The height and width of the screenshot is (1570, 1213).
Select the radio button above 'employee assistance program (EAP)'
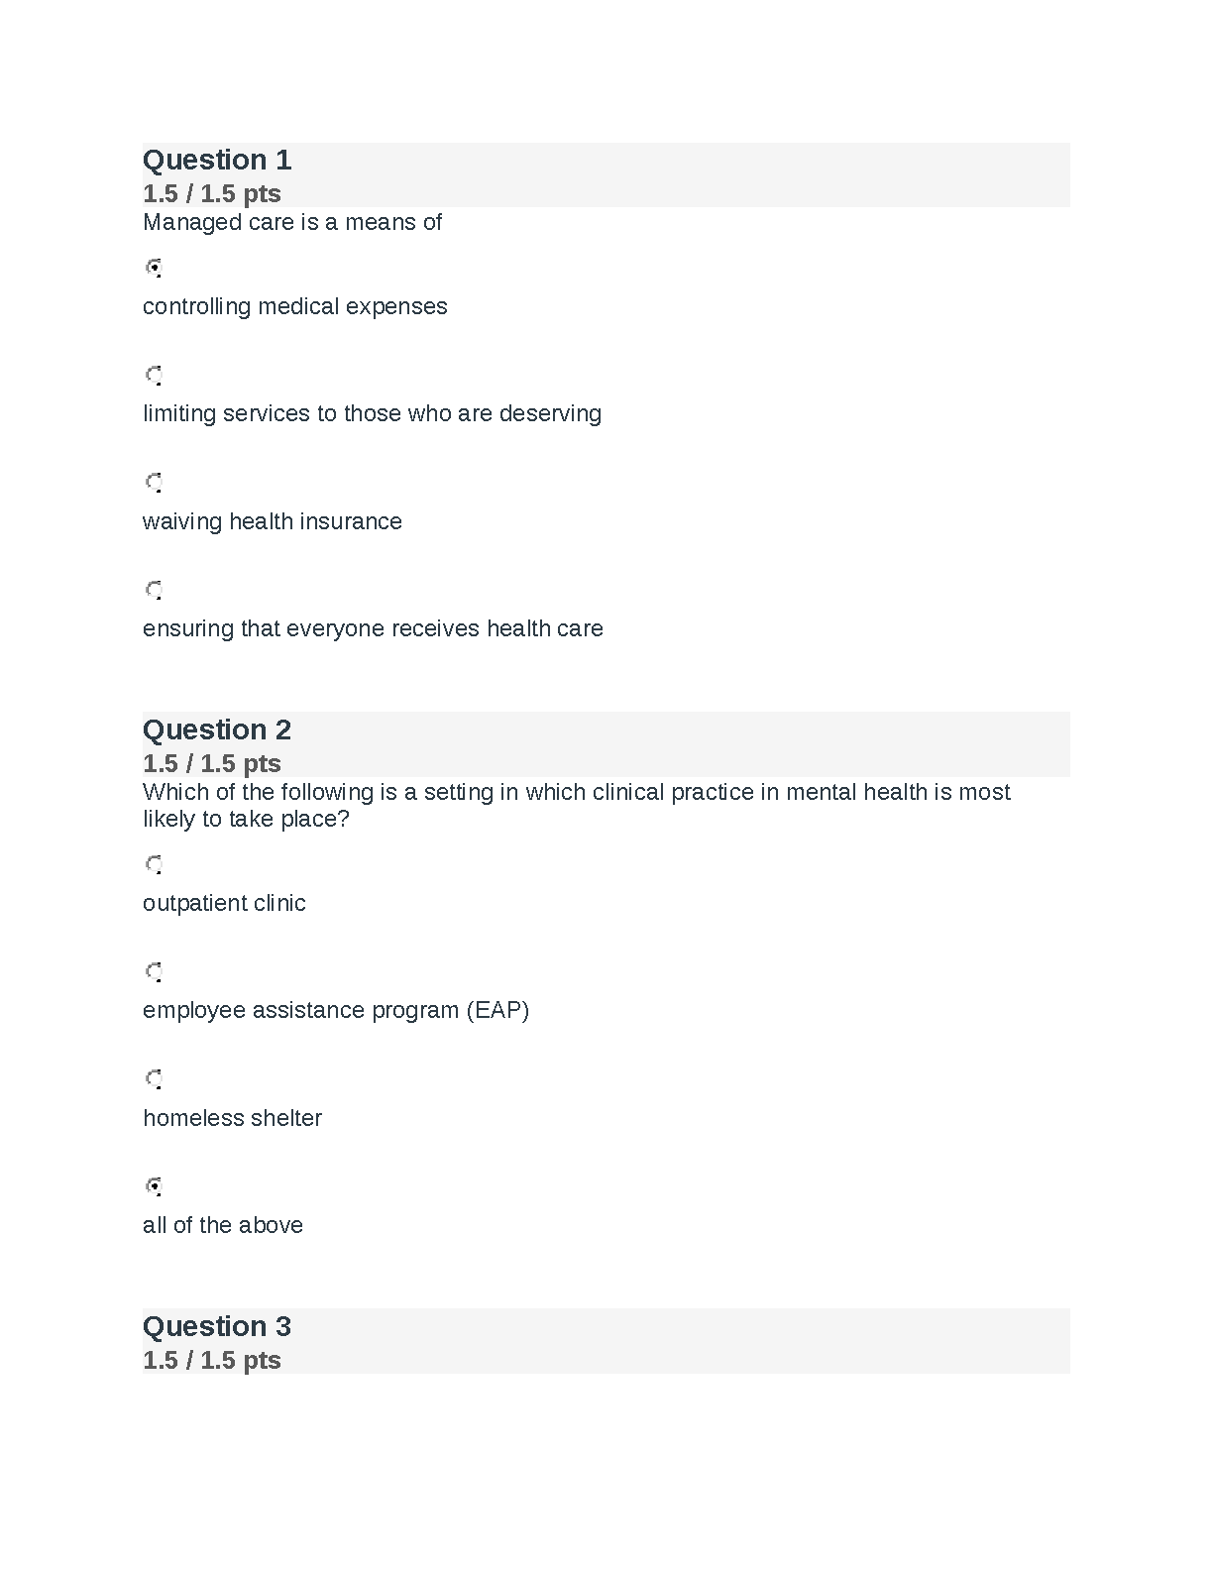154,971
